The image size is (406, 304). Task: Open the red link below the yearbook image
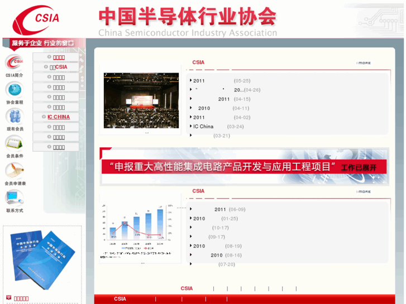coord(21,298)
